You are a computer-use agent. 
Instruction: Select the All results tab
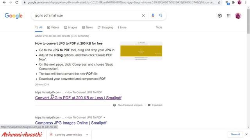tap(39, 28)
